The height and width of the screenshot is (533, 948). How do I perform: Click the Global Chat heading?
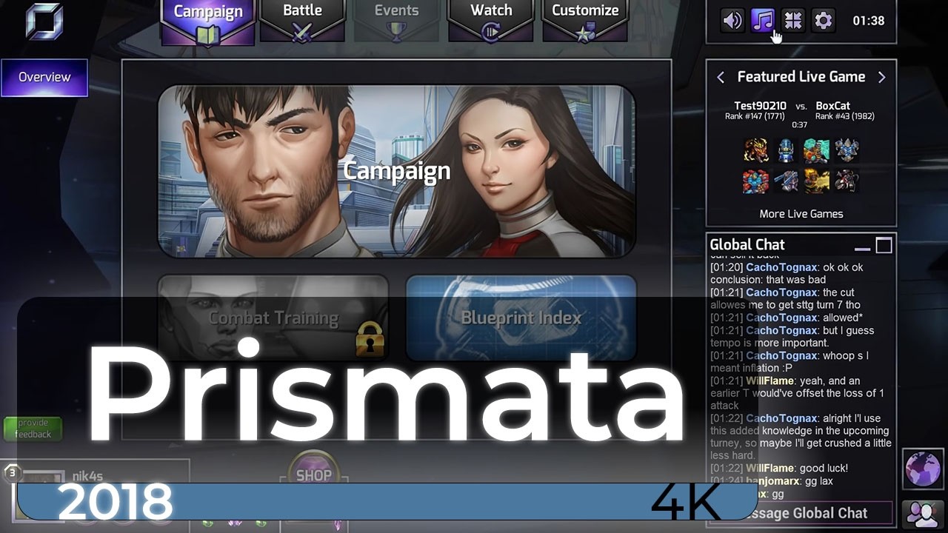click(x=747, y=244)
